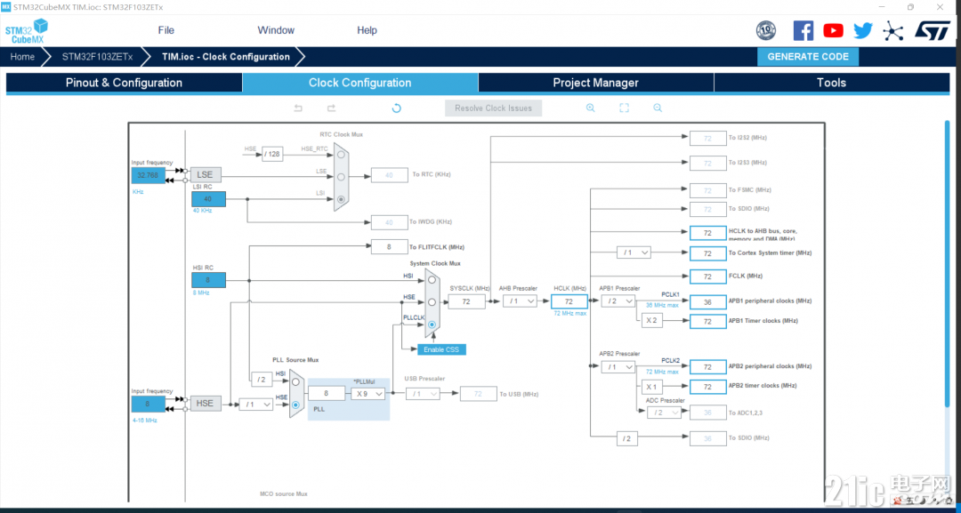
Task: Select HSE_RTC in the RTC Clock Mux
Action: 341,155
